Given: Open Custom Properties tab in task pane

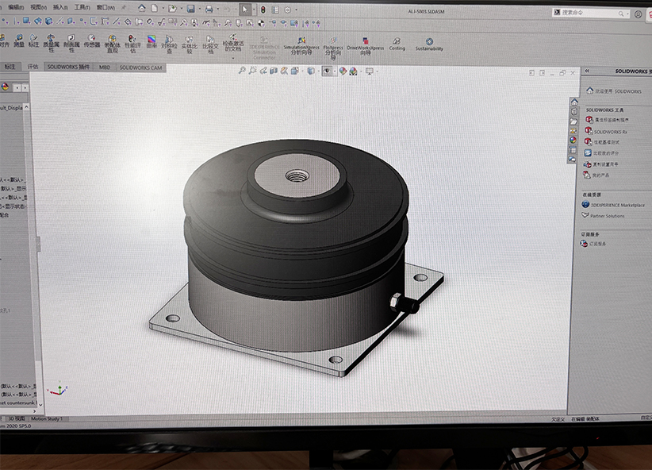Looking at the screenshot, I should (573, 150).
